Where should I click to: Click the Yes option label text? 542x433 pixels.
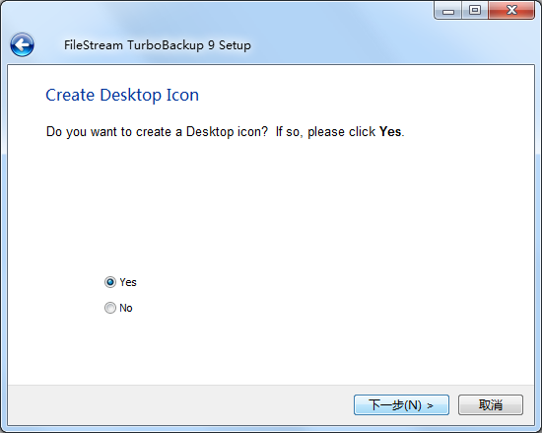(128, 282)
